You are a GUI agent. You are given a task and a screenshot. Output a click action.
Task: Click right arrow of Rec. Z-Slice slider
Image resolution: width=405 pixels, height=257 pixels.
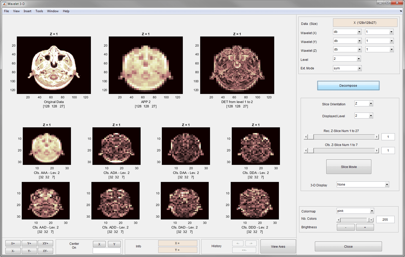point(377,137)
